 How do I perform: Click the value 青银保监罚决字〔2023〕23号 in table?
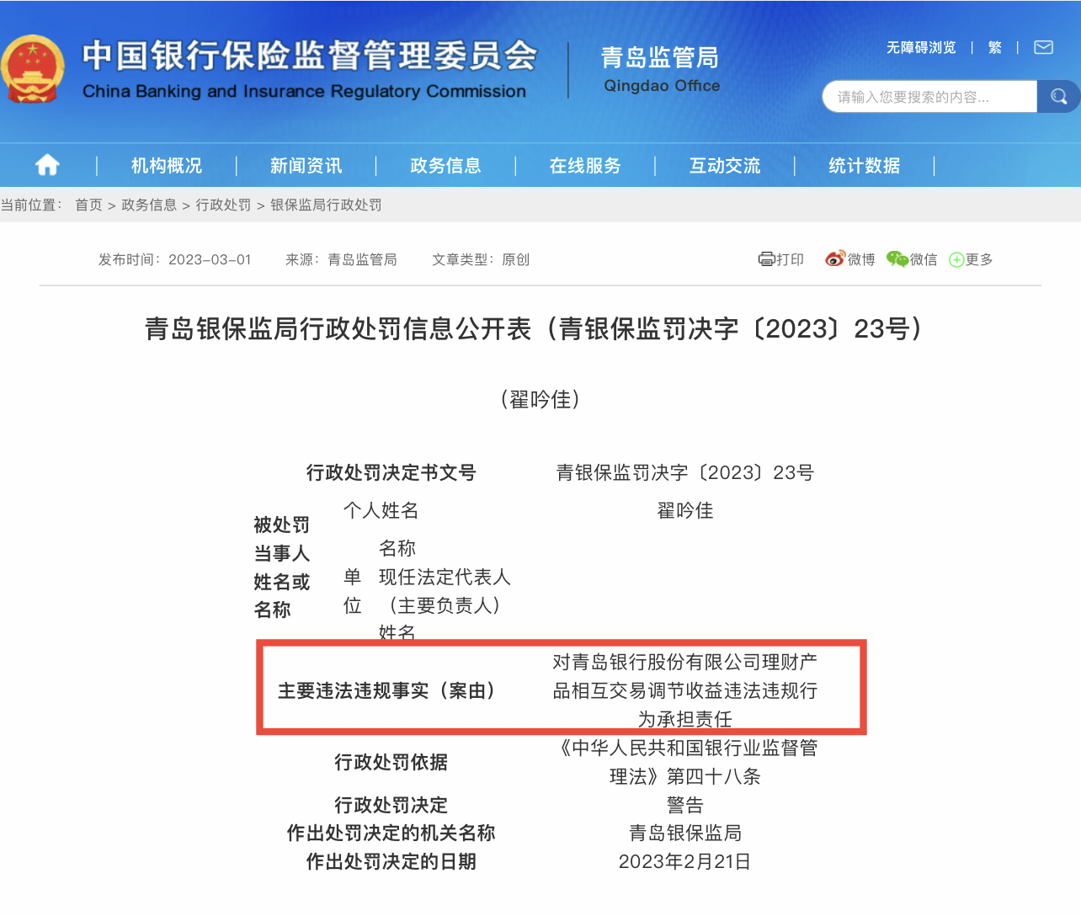[685, 473]
